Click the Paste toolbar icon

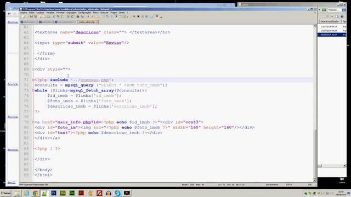(x=62, y=16)
